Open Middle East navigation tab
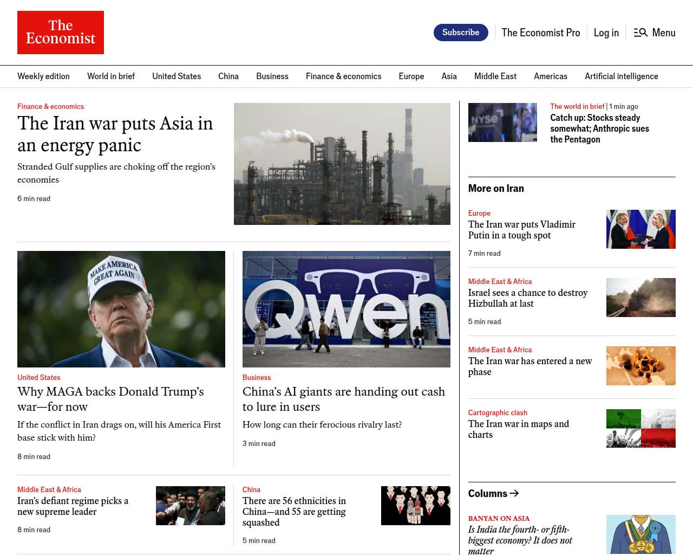Viewport: 693px width, 555px height. tap(495, 76)
